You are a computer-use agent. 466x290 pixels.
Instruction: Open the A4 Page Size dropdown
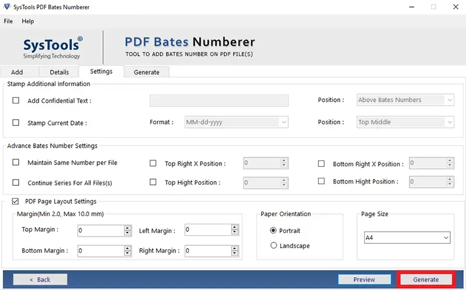[x=407, y=238]
